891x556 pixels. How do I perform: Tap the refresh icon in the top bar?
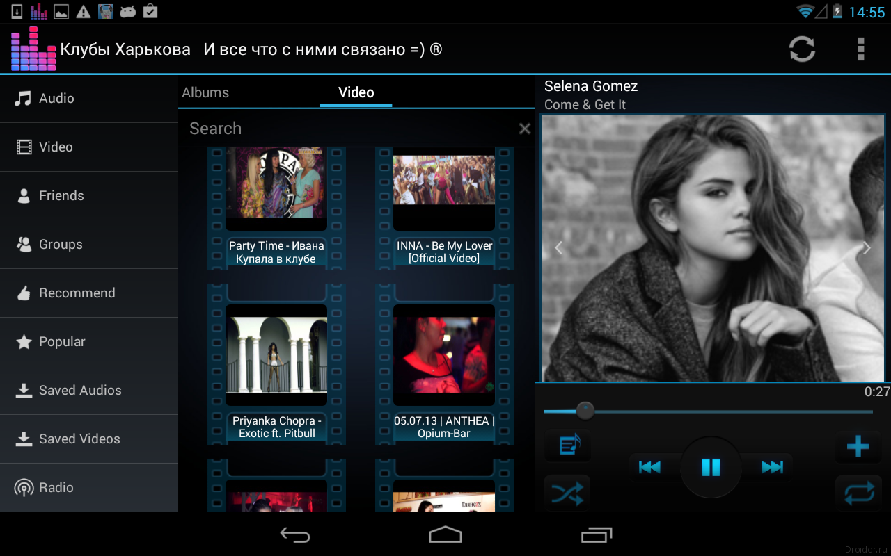(802, 49)
